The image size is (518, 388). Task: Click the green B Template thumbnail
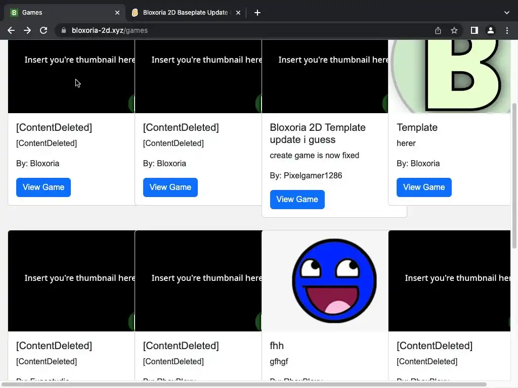click(449, 76)
